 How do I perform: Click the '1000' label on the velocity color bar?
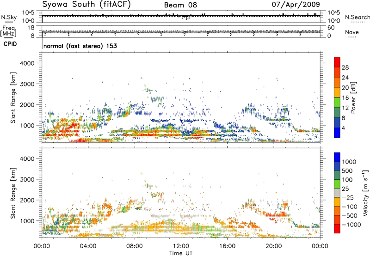click(x=349, y=162)
